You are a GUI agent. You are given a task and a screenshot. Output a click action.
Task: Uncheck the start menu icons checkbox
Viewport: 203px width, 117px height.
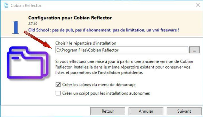[58, 85]
